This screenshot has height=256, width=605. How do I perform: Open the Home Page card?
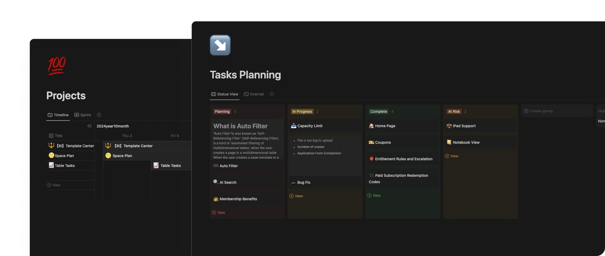pos(403,126)
